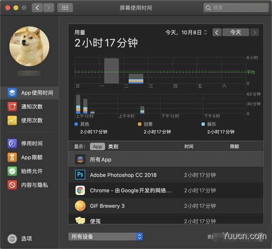Show all preferences grid button
Viewport: 272px width, 249px height.
65,8
